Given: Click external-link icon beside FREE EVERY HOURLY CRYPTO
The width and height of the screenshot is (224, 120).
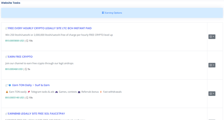Looking at the screenshot, I should [x=6, y=28].
